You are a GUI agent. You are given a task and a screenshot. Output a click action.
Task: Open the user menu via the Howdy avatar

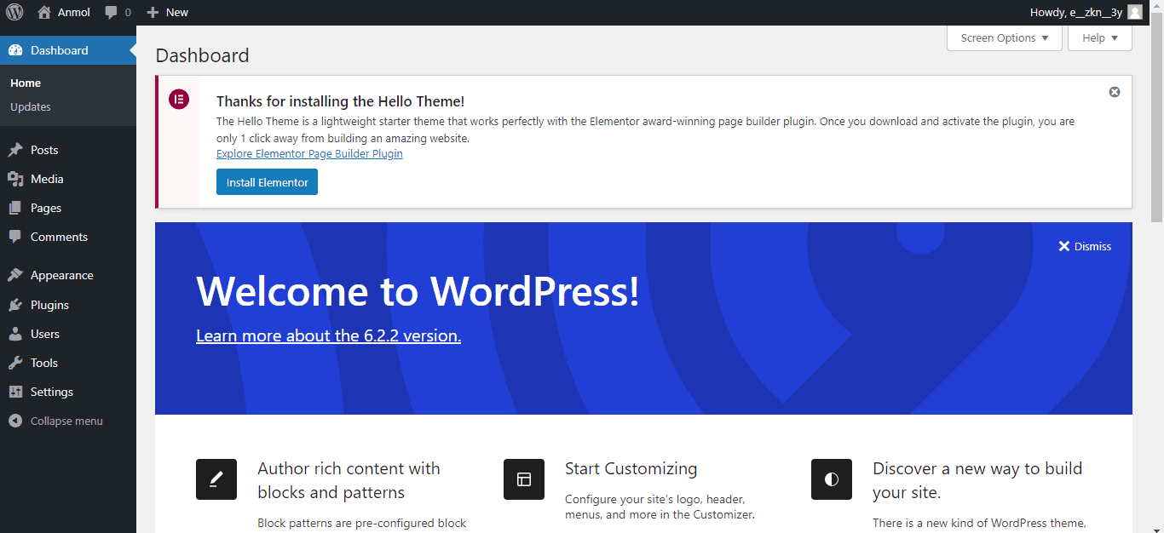[x=1134, y=12]
